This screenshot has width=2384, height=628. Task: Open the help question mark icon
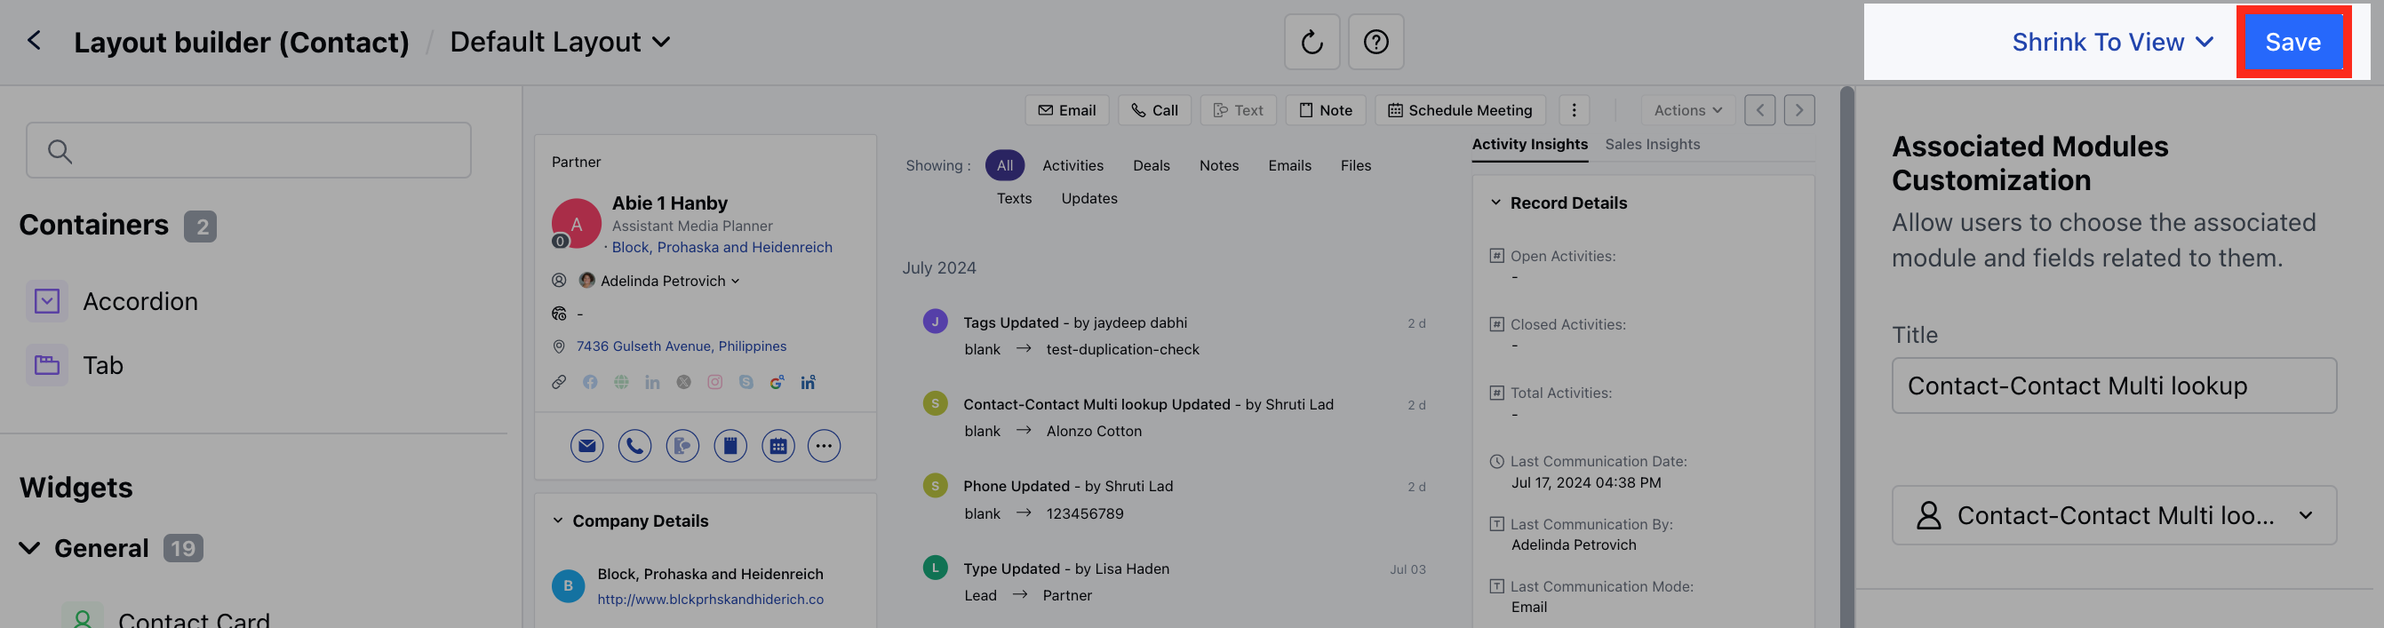click(x=1375, y=42)
